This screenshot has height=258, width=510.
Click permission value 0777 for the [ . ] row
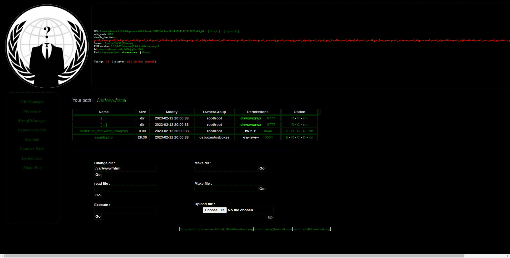[x=271, y=118]
